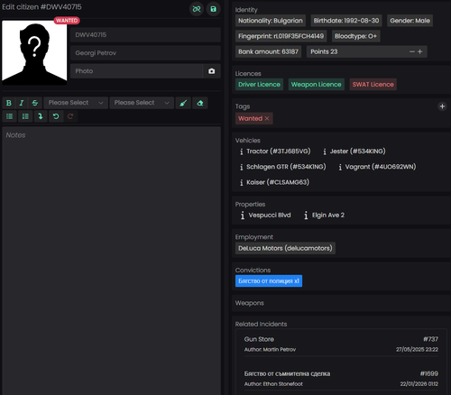
Task: Redo the edit in the notes
Action: [70, 116]
